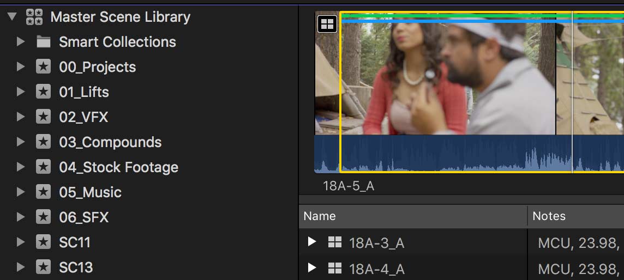Screen dimensions: 624x280
Task: Select the SC11 event name
Action: tap(75, 242)
